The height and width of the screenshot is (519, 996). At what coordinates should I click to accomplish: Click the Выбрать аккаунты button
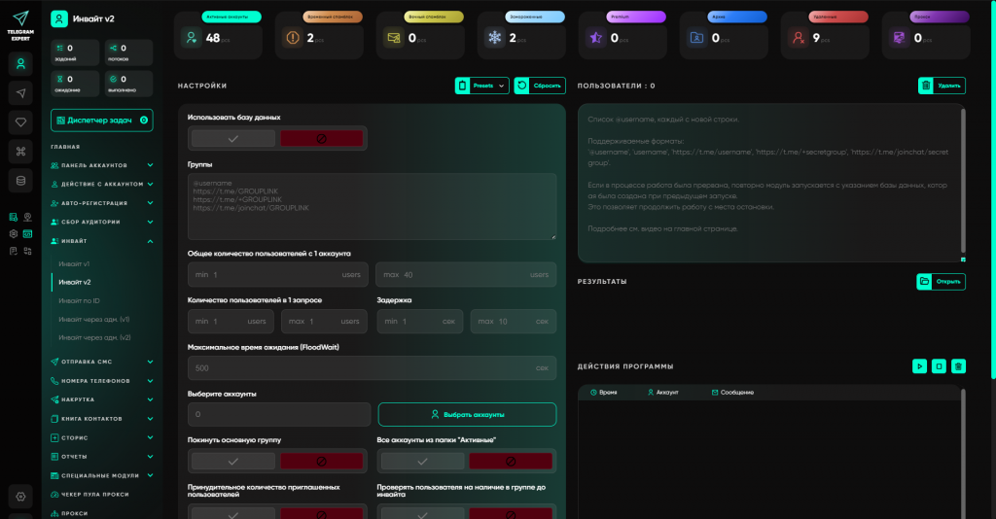[x=467, y=414]
